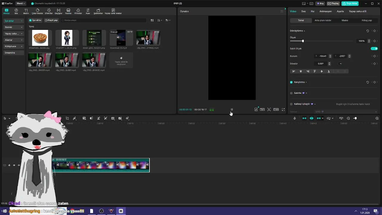Image resolution: width=382 pixels, height=215 pixels.
Task: Open the Ses audio library icon
Action: (16, 11)
